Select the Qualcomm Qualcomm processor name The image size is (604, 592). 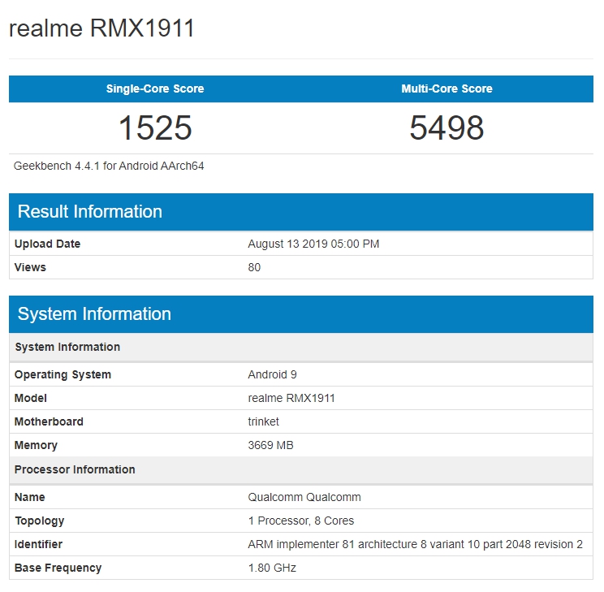coord(304,497)
